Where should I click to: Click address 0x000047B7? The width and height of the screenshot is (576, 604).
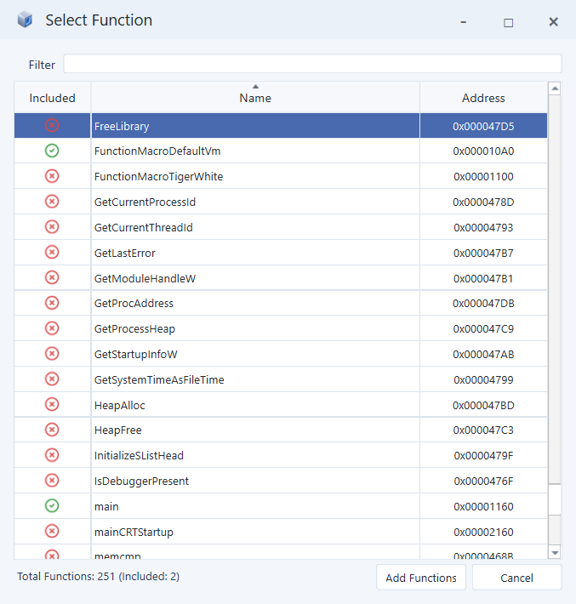483,253
